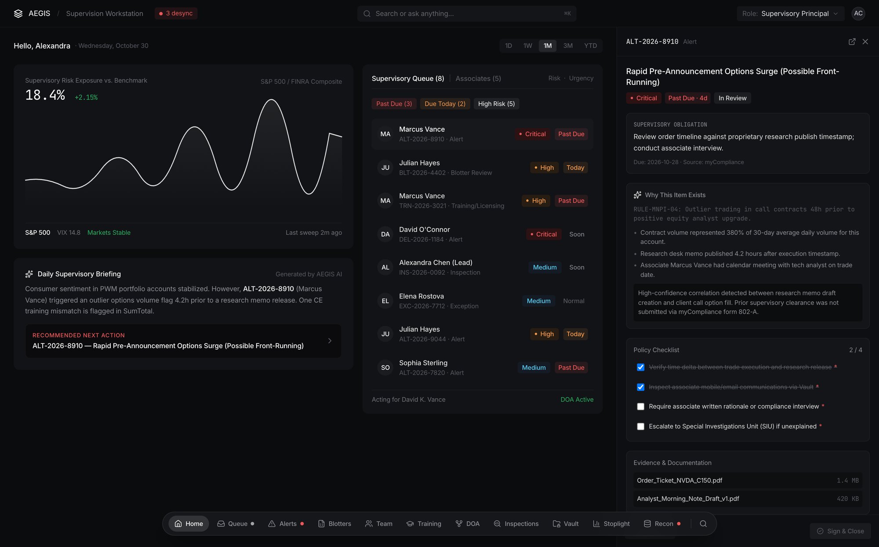Open Analyst_Morning_Note_Draft_v1.pdf evidence file
The image size is (879, 547).
click(748, 499)
